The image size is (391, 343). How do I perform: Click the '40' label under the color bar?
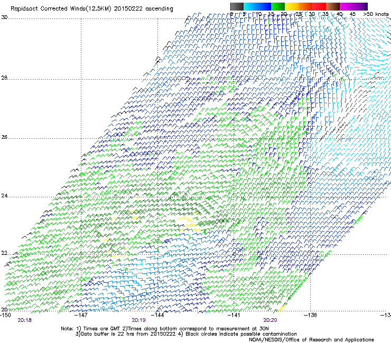(x=339, y=14)
